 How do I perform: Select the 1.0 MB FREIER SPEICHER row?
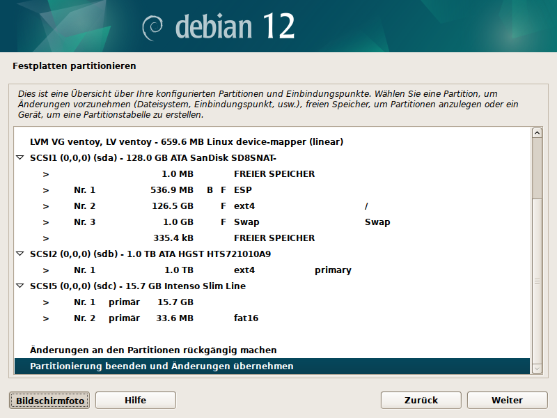click(272, 173)
